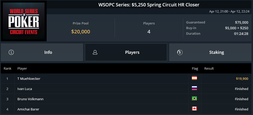Open the Info tab
The width and height of the screenshot is (253, 115).
[x=42, y=52]
